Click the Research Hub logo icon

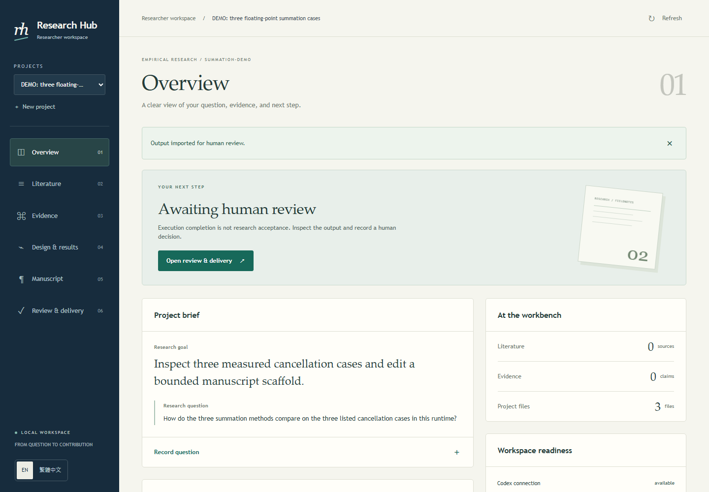click(21, 31)
